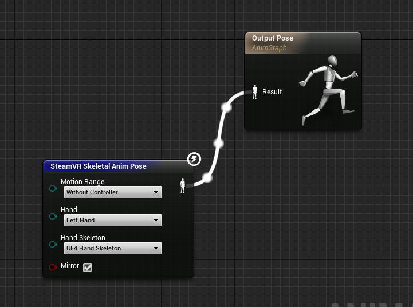Click the fast-path lightning bolt icon

pyautogui.click(x=194, y=159)
